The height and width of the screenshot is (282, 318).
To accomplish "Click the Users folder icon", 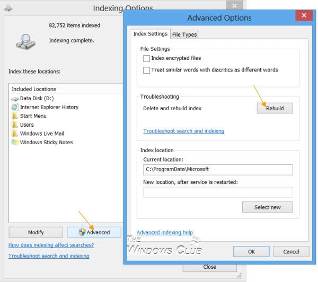I will 15,125.
